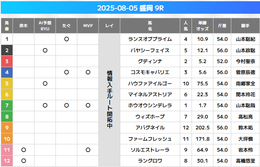Select the AI予想 RYU circle for horse 2
The width and height of the screenshot is (260, 167).
[x=45, y=50]
